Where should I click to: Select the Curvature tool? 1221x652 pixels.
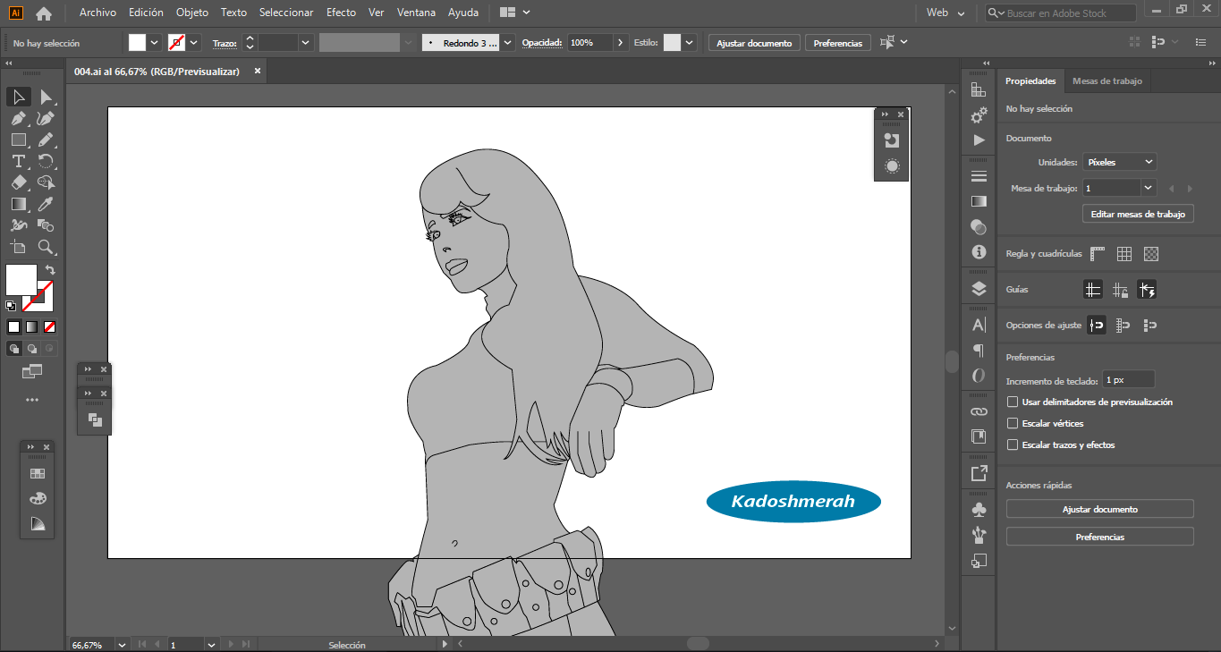[46, 118]
